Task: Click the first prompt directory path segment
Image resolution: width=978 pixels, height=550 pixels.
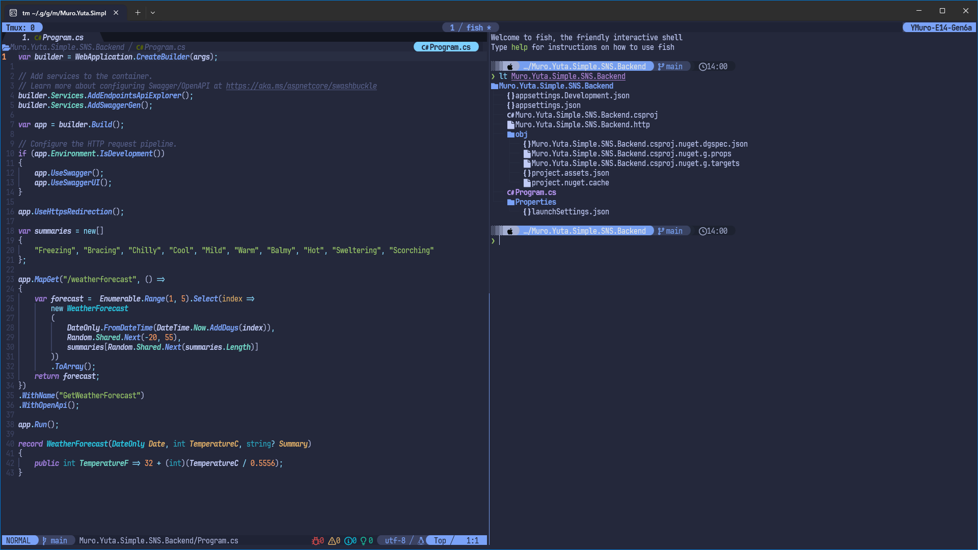Action: 585,67
